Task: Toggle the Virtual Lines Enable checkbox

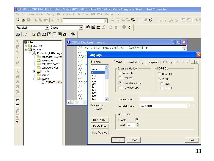Action: click(x=137, y=120)
